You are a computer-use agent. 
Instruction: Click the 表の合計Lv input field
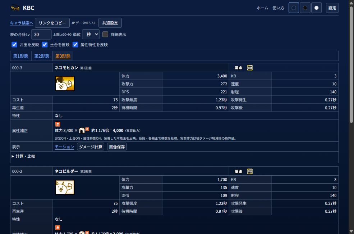(x=41, y=34)
